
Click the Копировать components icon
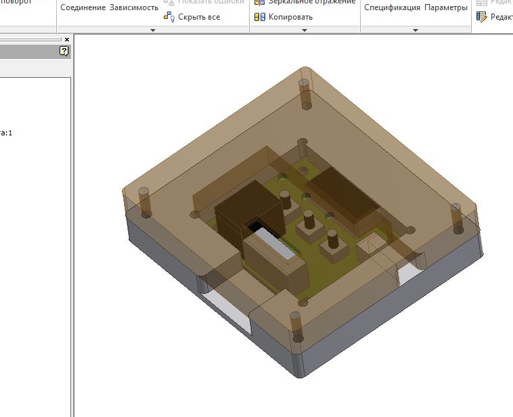point(260,17)
